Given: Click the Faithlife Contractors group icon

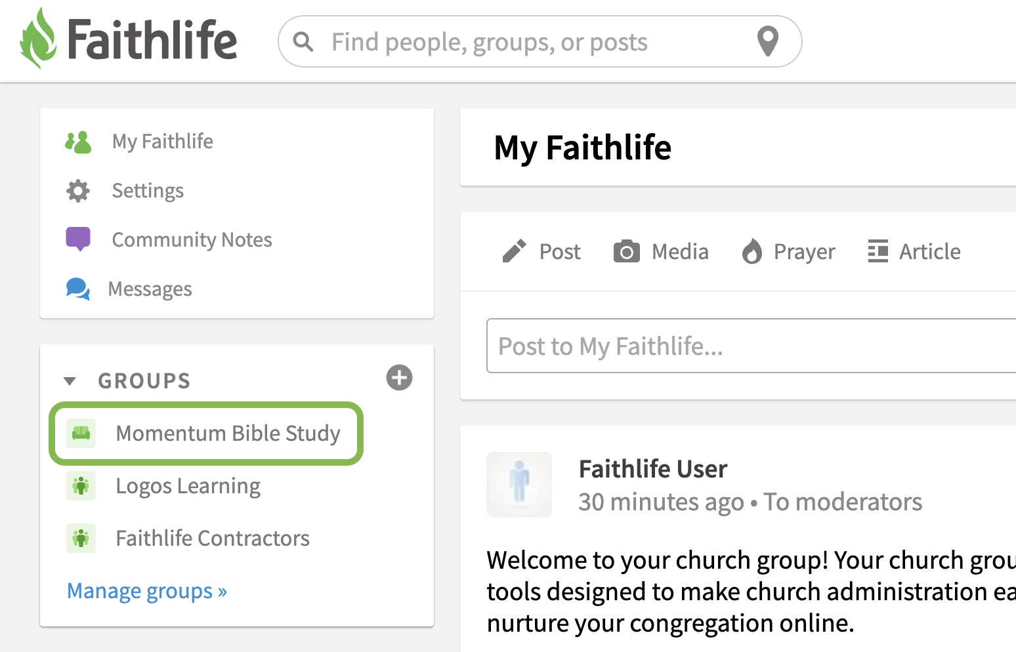Looking at the screenshot, I should coord(81,539).
